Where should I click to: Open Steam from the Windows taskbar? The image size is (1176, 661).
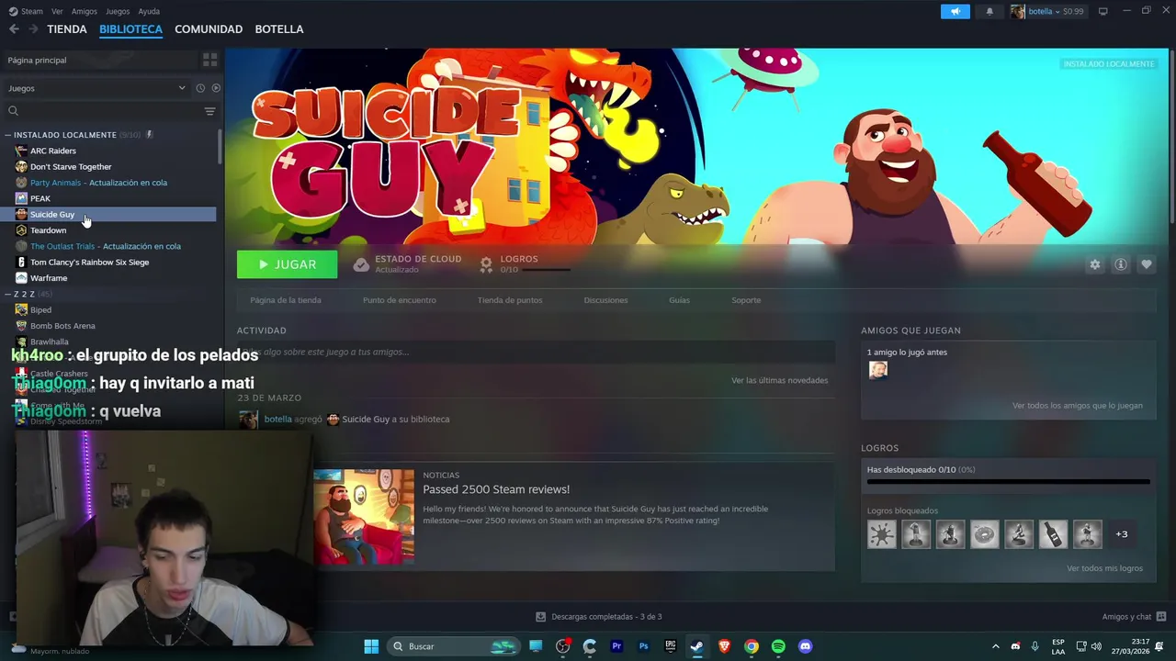click(x=696, y=646)
